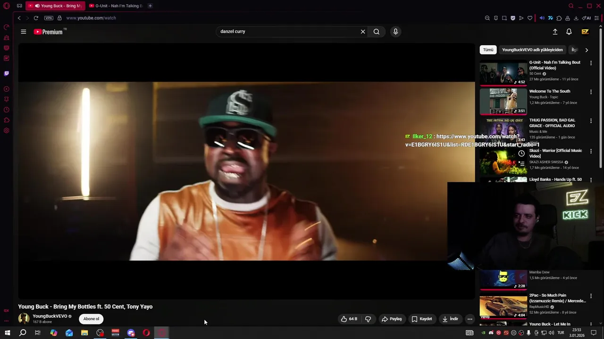Open options for THUG PASSION video
The height and width of the screenshot is (339, 604).
coord(591,121)
